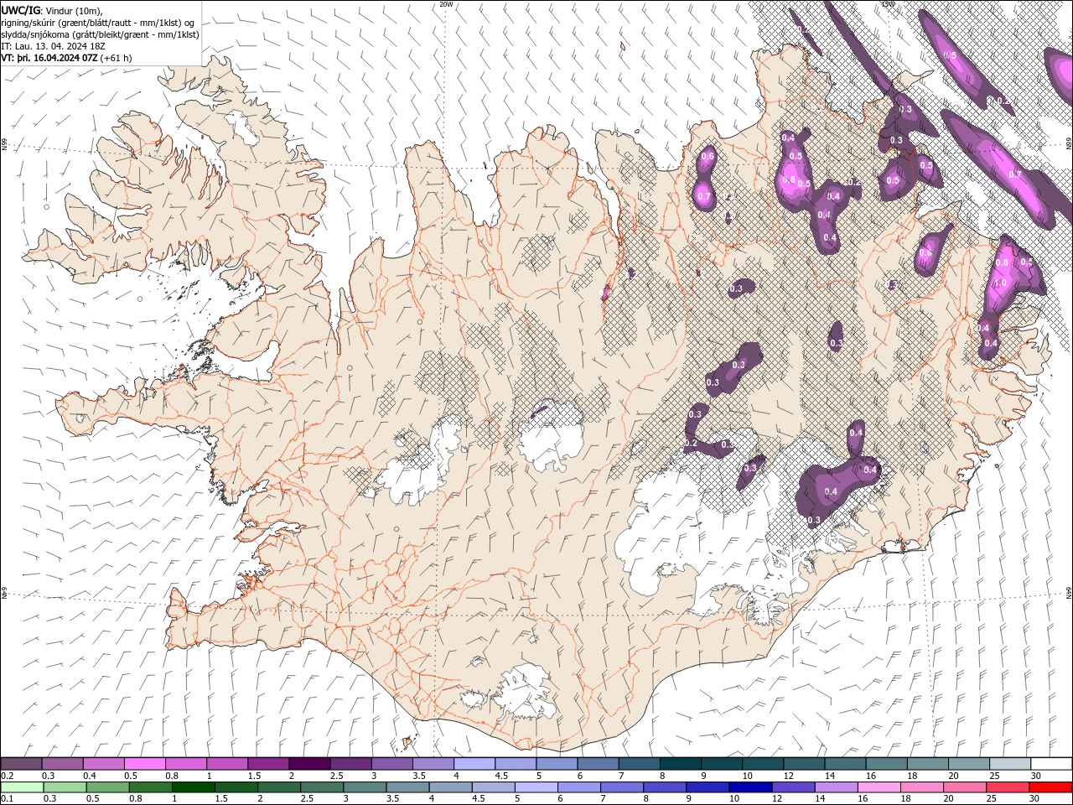Click the darkest green 1–1.5 swatch on the green scale

point(193,787)
